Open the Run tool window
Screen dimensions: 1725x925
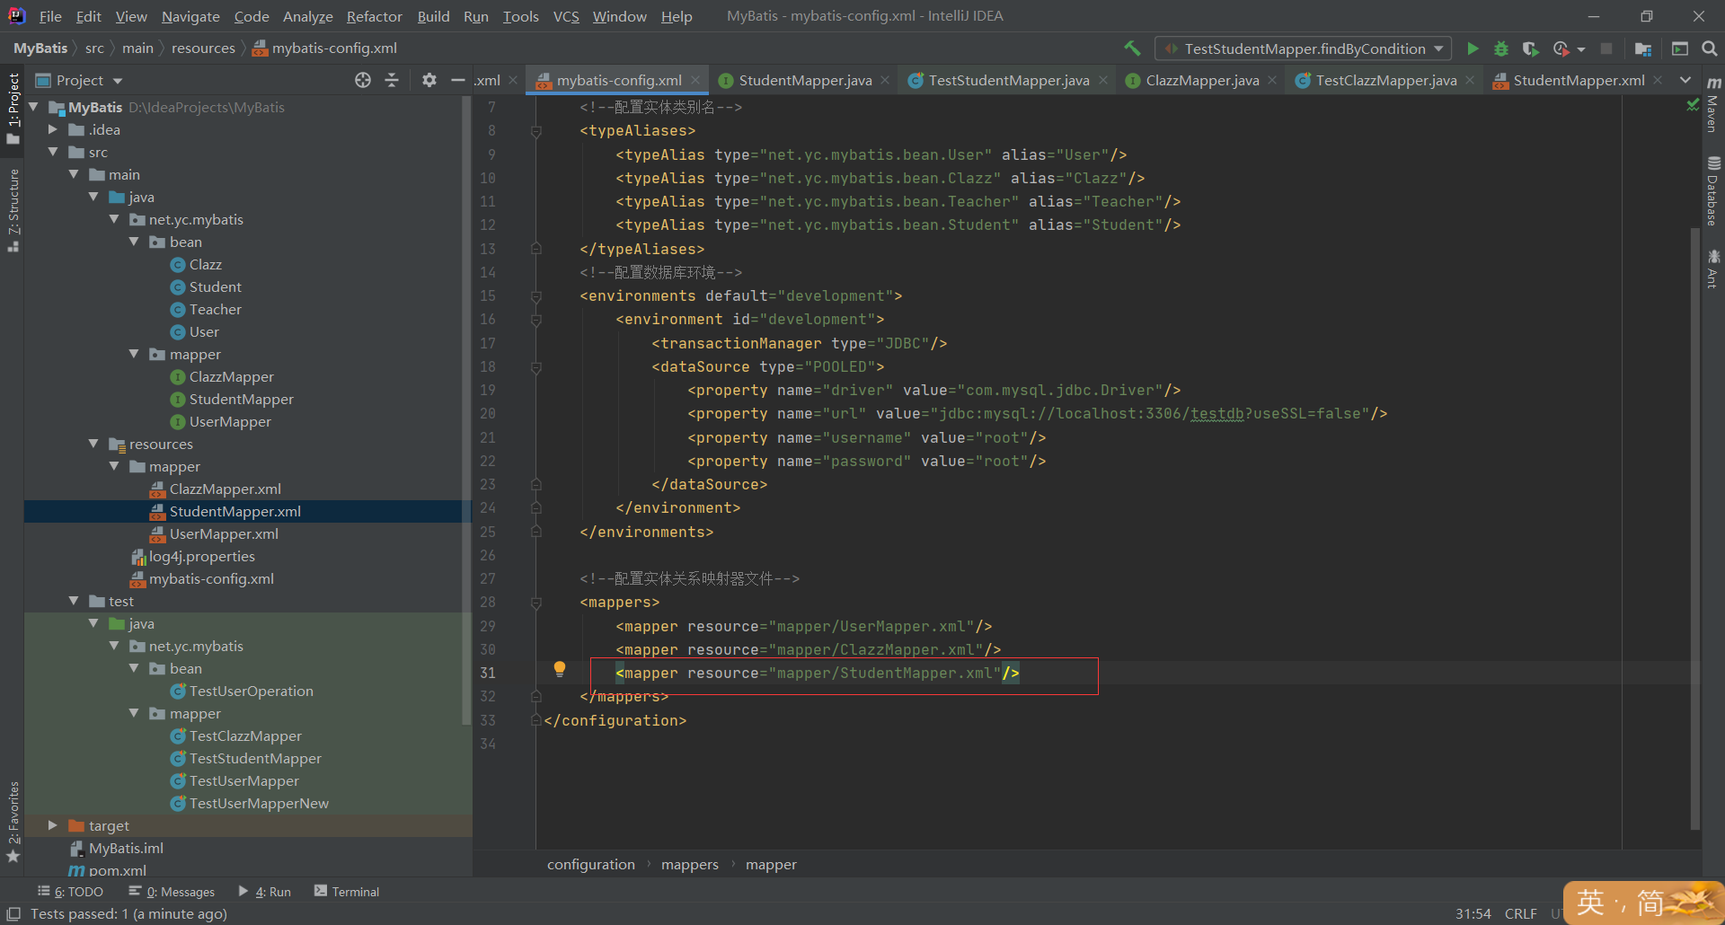click(x=265, y=892)
